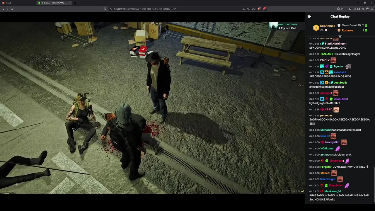The width and height of the screenshot is (375, 211).
Task: Click username xMuco in chat
Action: point(325,173)
